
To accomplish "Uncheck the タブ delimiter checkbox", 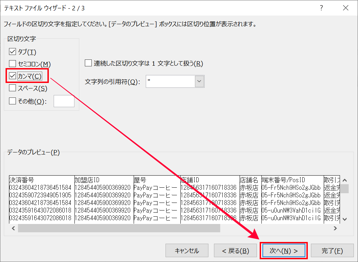I will [13, 52].
